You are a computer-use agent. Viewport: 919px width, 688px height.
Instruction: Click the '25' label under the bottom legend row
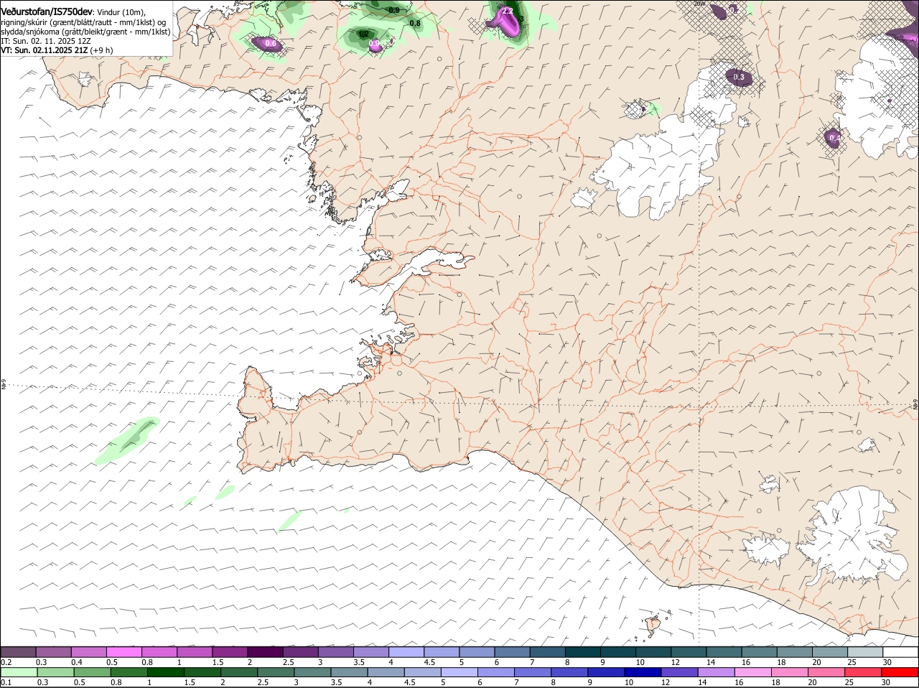[x=850, y=682]
